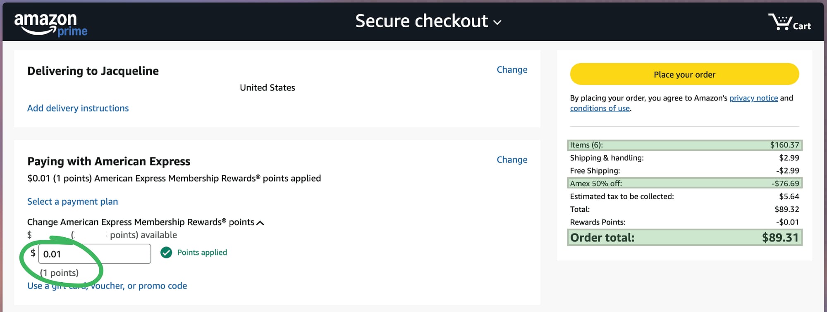The image size is (827, 312).
Task: Click the Rewards Points summary line
Action: click(684, 222)
